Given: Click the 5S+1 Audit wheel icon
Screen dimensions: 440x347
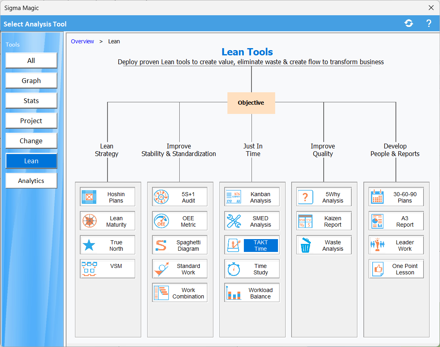Looking at the screenshot, I should [x=161, y=197].
